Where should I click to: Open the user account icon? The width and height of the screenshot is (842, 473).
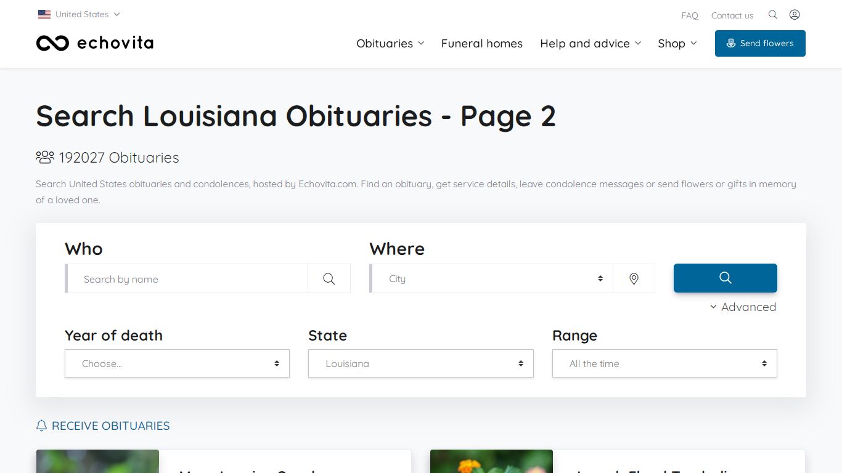pyautogui.click(x=795, y=15)
